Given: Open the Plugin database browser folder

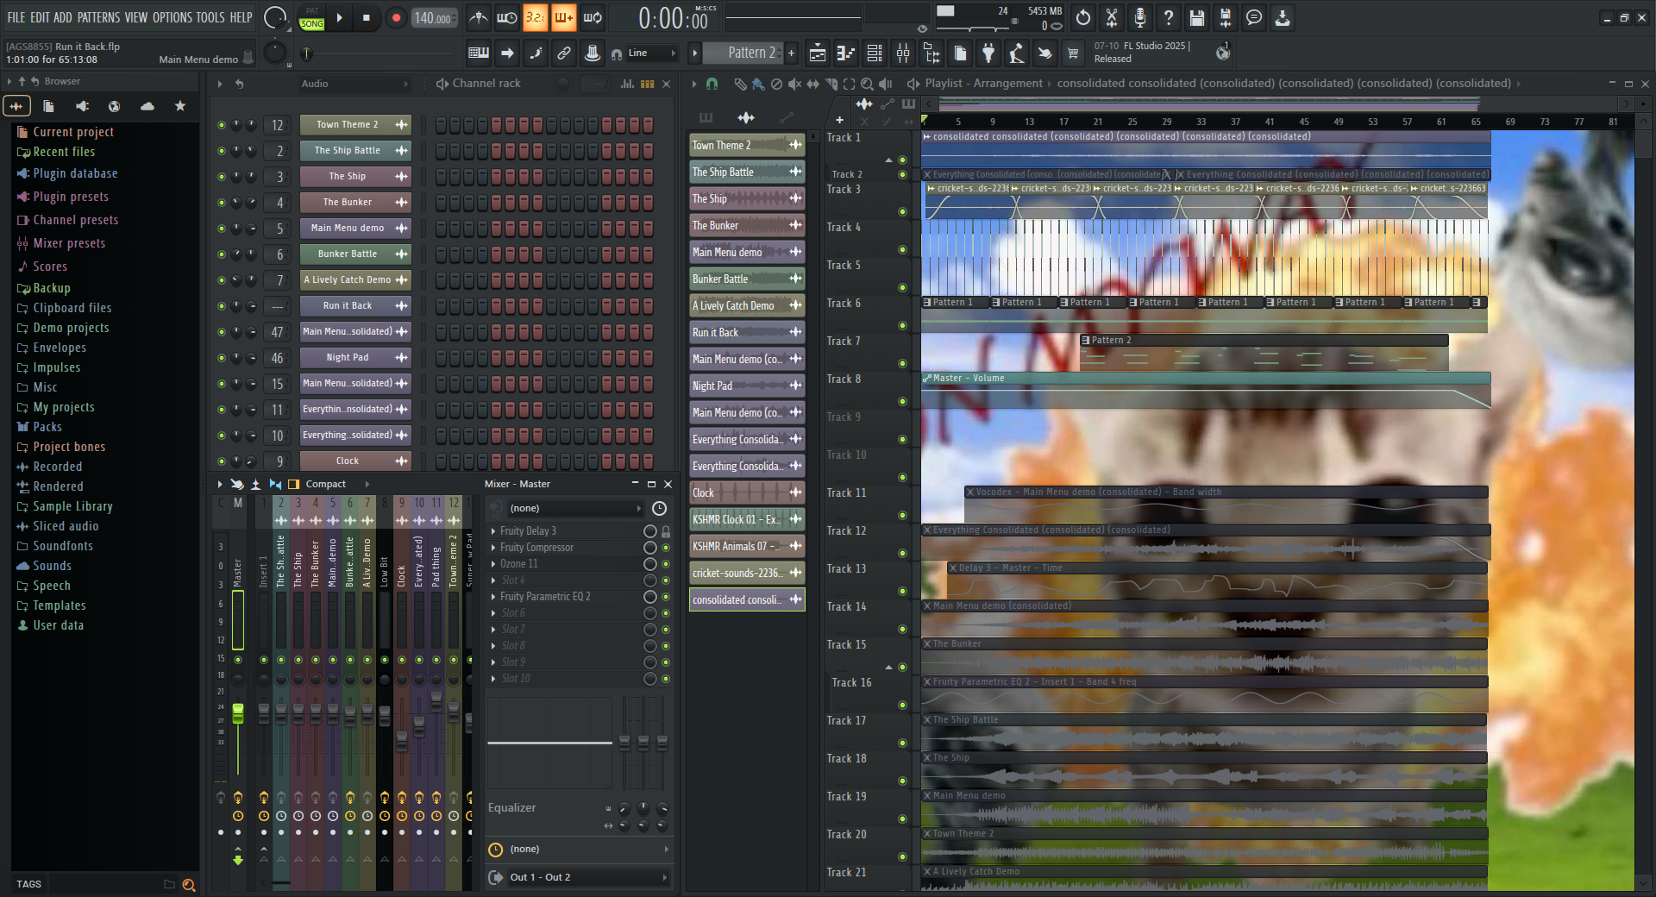Looking at the screenshot, I should point(75,173).
